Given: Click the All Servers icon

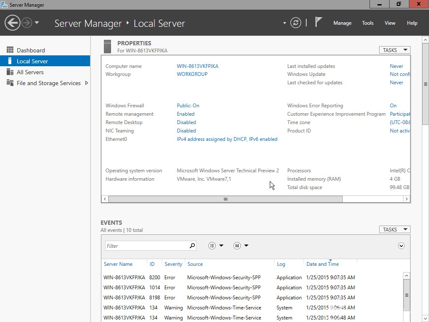Looking at the screenshot, I should point(10,72).
